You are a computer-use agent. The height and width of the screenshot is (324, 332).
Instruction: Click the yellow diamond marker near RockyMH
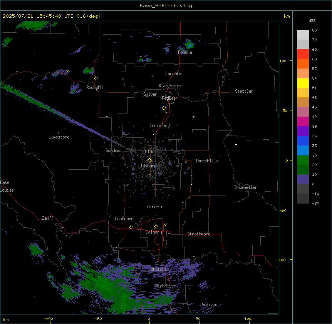tap(96, 78)
